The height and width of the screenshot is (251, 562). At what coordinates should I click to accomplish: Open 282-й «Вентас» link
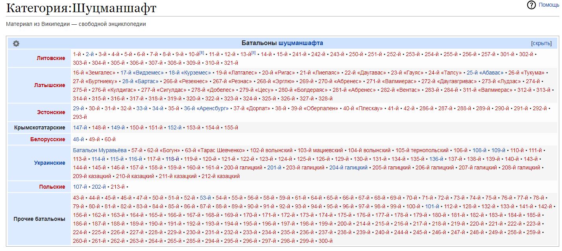(x=399, y=90)
